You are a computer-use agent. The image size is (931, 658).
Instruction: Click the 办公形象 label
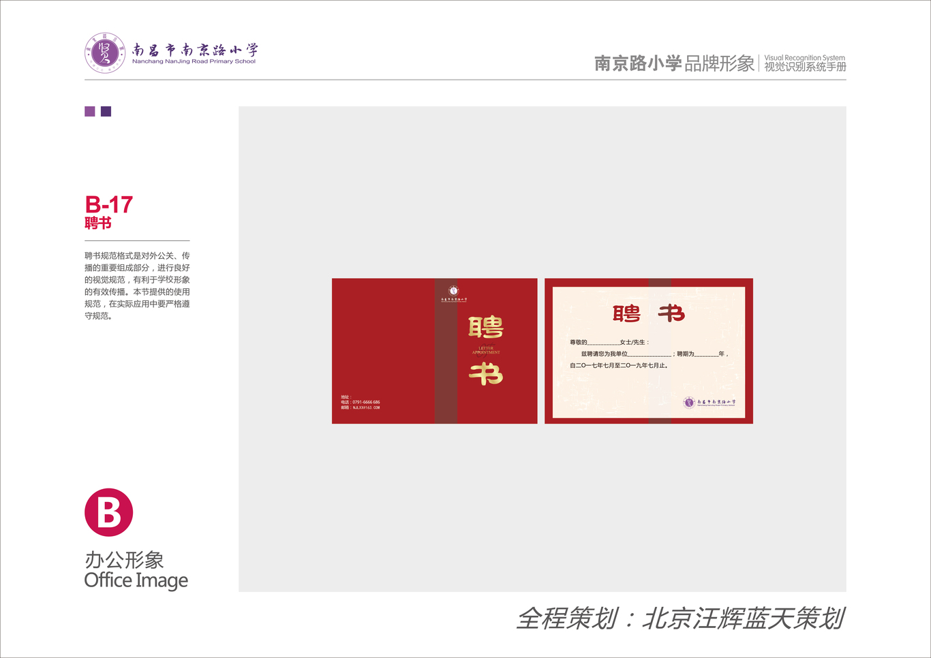pos(124,560)
